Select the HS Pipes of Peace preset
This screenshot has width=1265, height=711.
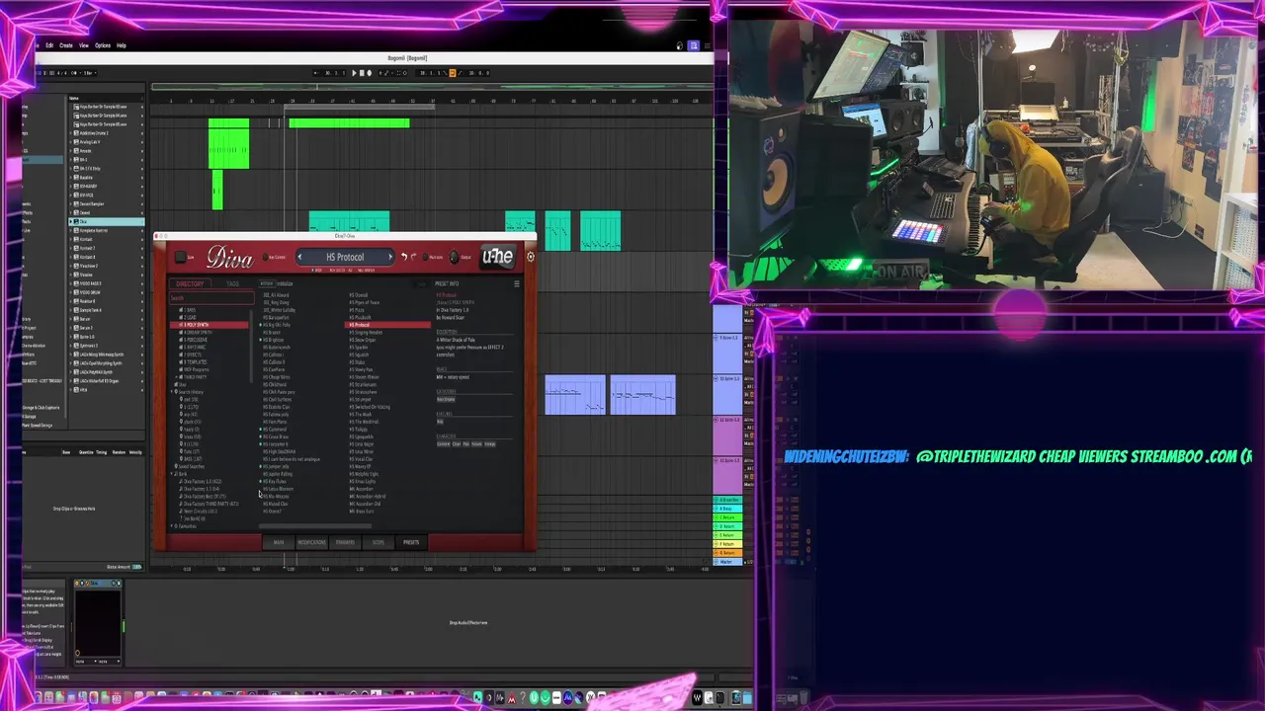click(365, 302)
